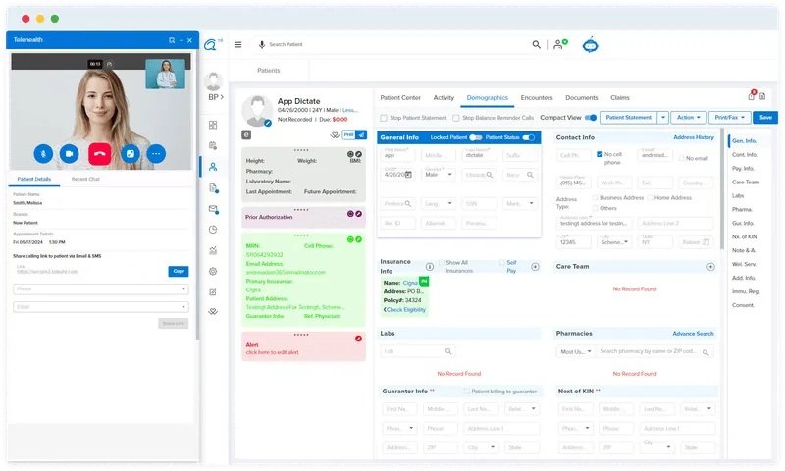Click microphone icon in search bar
This screenshot has height=471, width=785.
tap(261, 44)
